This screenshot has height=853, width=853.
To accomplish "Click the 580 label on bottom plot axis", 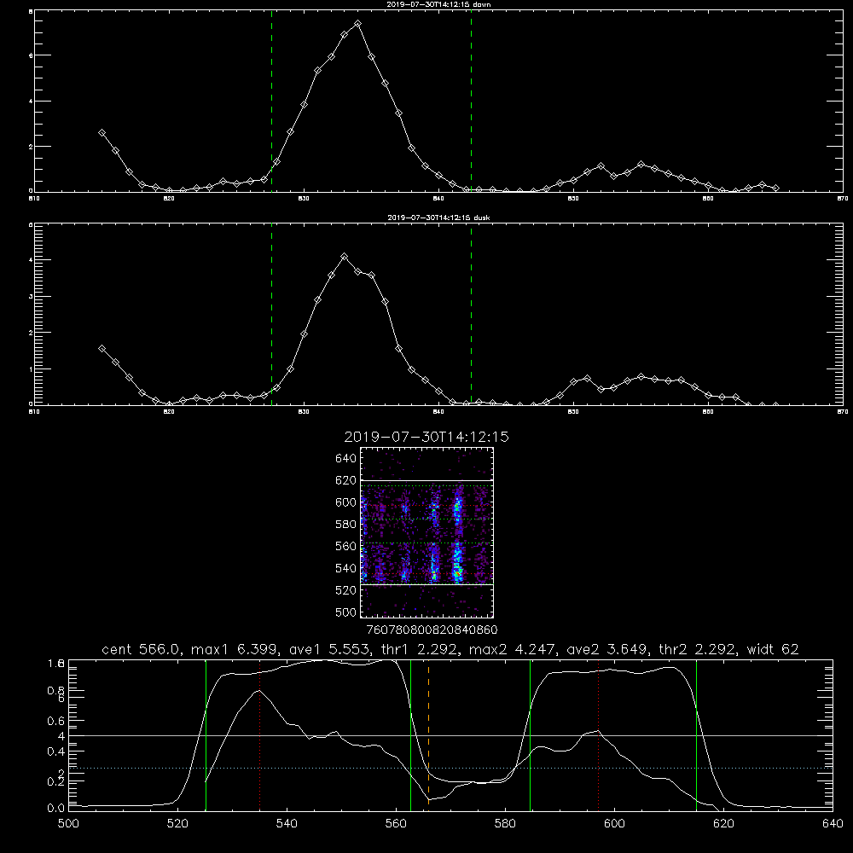I will [x=505, y=824].
